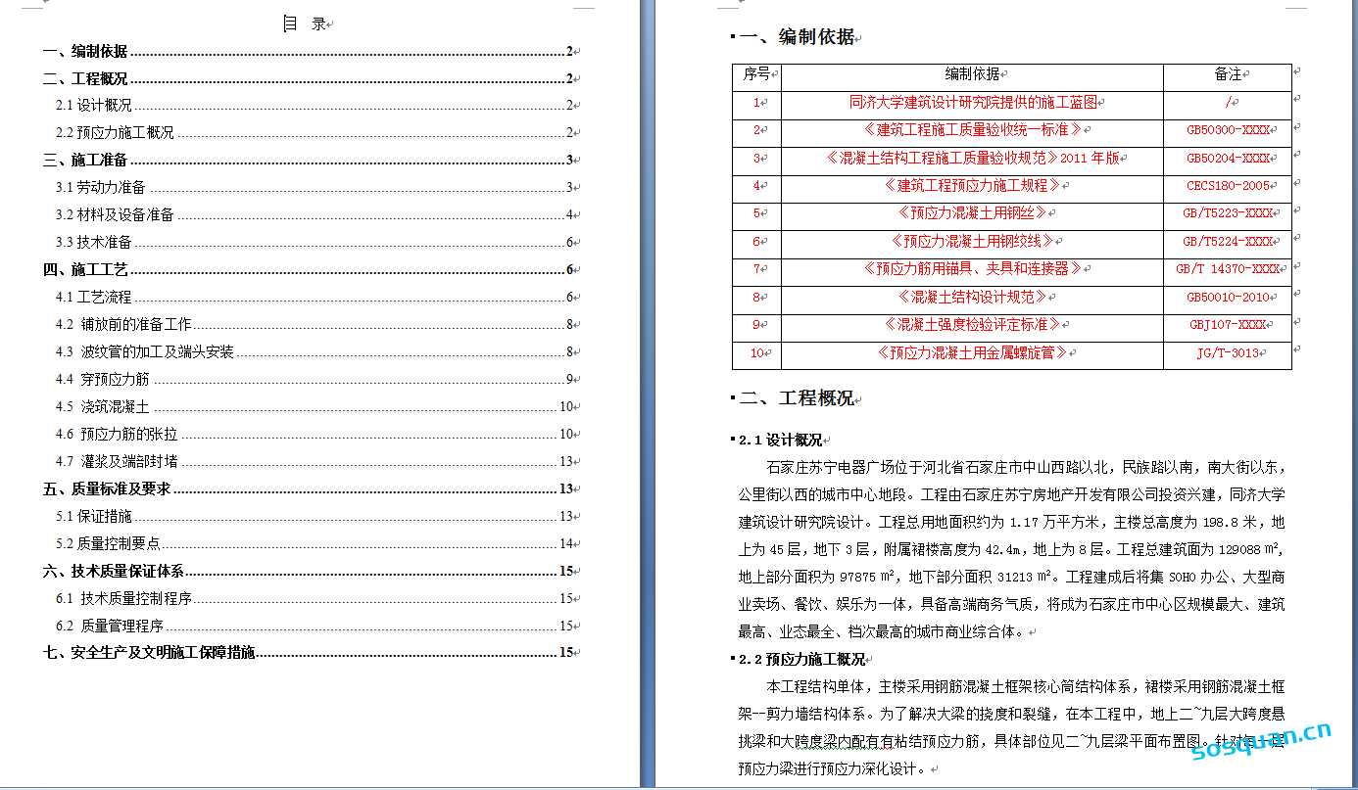Select the 4.7 灌浆及端部封堵 contents entry
This screenshot has width=1358, height=790.
pos(117,462)
